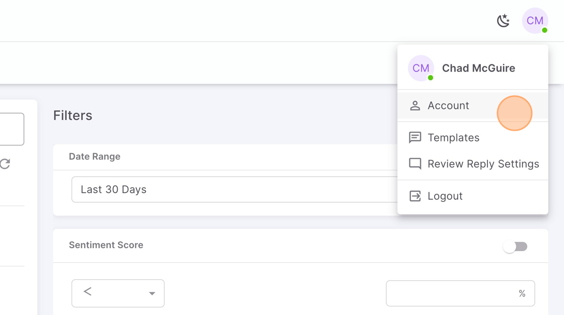
Task: Toggle dark mode with the moon icon
Action: [503, 21]
